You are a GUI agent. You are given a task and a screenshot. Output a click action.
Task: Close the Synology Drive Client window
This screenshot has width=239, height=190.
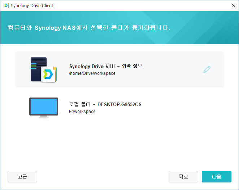pos(233,6)
